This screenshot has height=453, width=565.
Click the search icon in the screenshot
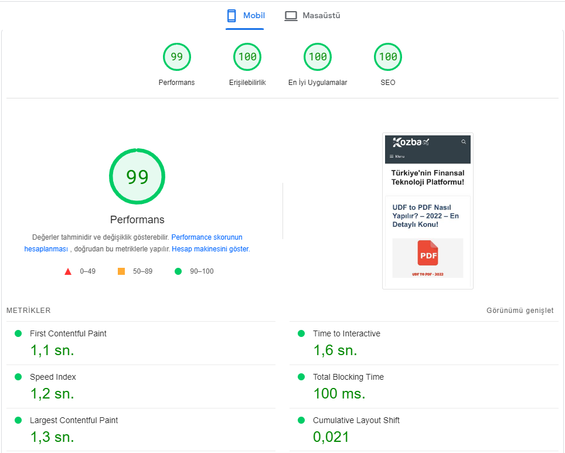click(x=464, y=142)
